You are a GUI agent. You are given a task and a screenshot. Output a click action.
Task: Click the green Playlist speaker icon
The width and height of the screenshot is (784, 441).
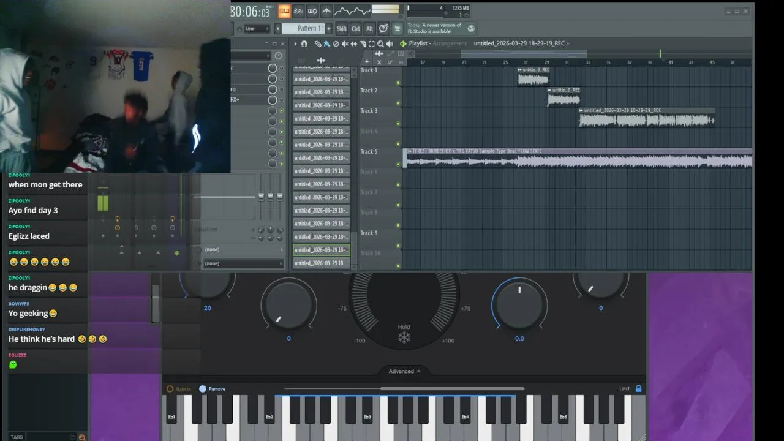403,43
